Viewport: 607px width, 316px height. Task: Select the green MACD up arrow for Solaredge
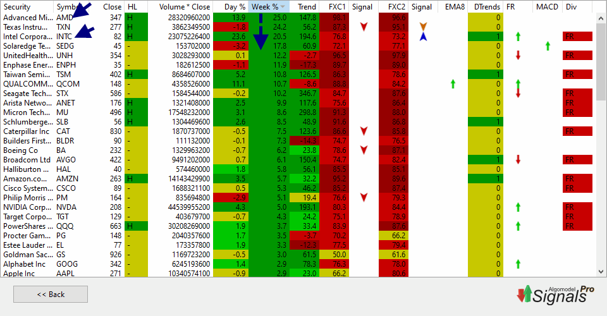click(x=548, y=46)
